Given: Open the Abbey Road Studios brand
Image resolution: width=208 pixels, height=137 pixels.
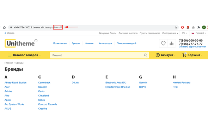Looking at the screenshot, I should [16, 83].
